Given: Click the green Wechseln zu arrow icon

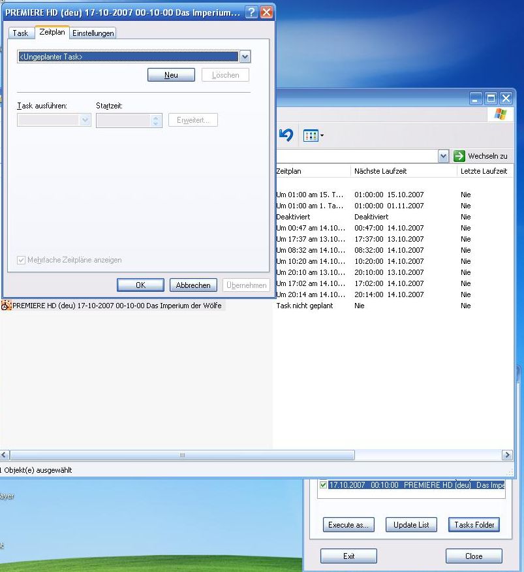Looking at the screenshot, I should point(459,156).
